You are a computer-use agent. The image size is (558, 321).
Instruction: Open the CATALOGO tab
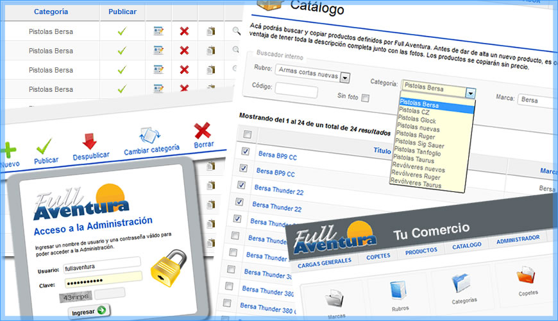466,246
